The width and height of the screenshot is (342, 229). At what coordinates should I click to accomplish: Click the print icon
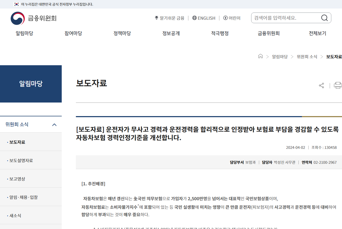click(338, 85)
